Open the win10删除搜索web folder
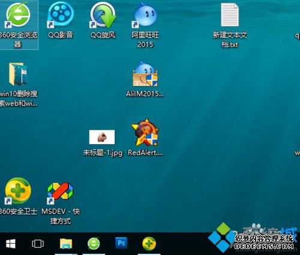 [x=17, y=74]
